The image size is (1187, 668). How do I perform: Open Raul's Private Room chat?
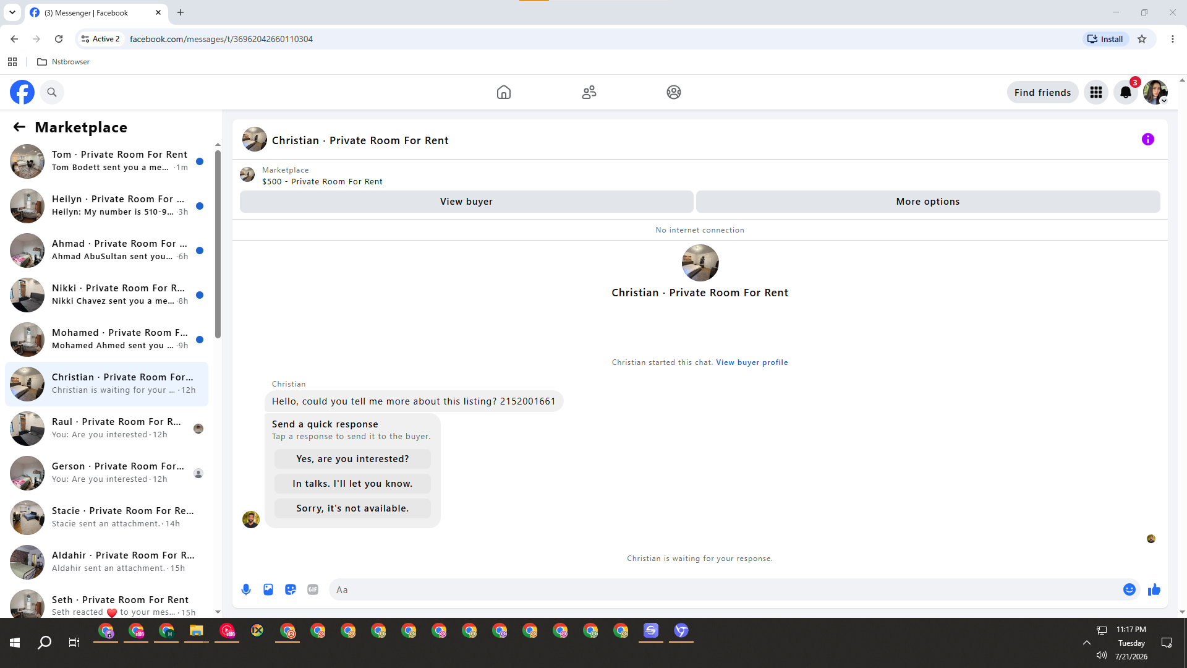(x=106, y=429)
